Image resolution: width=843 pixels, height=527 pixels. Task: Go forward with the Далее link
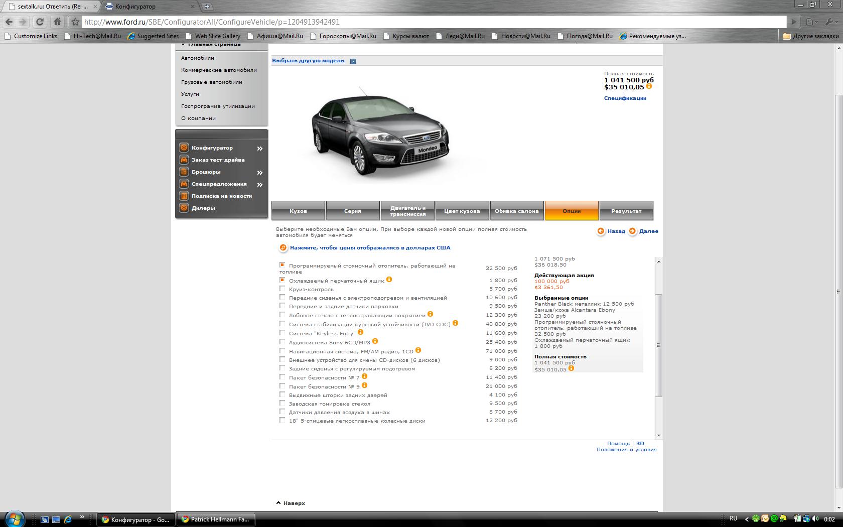pos(648,231)
